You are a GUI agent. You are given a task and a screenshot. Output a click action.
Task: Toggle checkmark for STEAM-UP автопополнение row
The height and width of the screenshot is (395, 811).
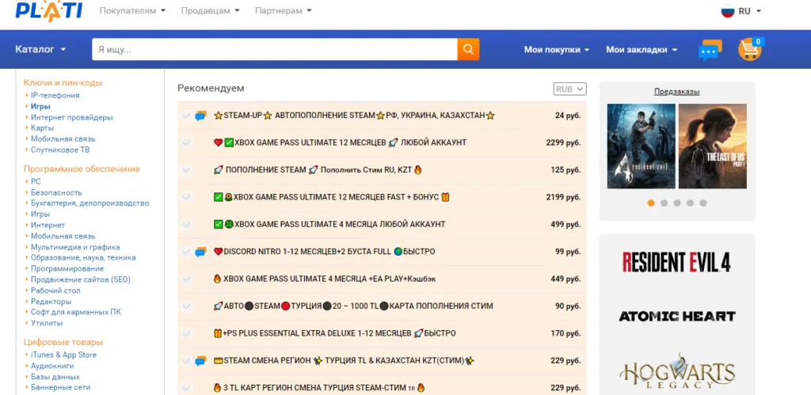(186, 116)
